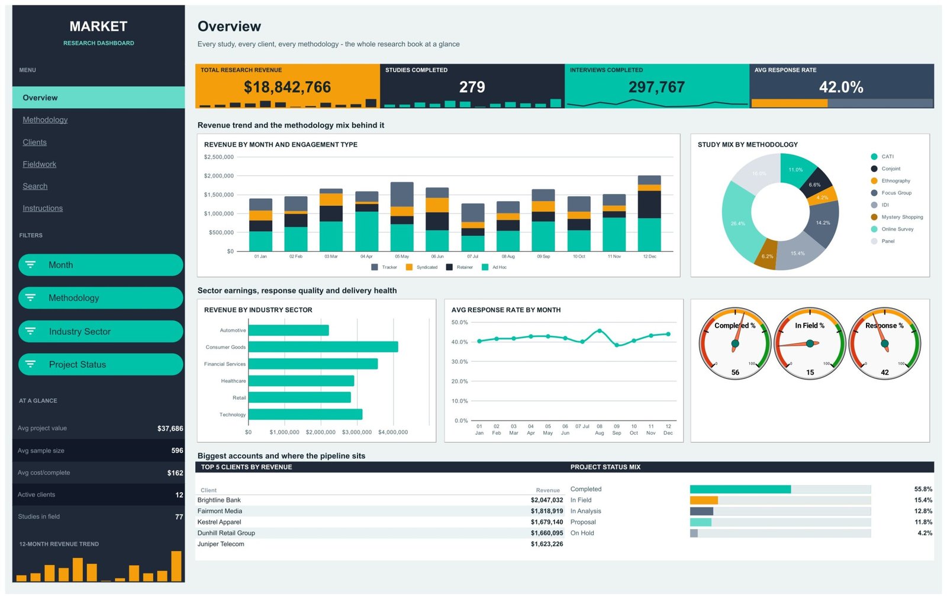Click the Avg sample size value 596

pos(177,451)
